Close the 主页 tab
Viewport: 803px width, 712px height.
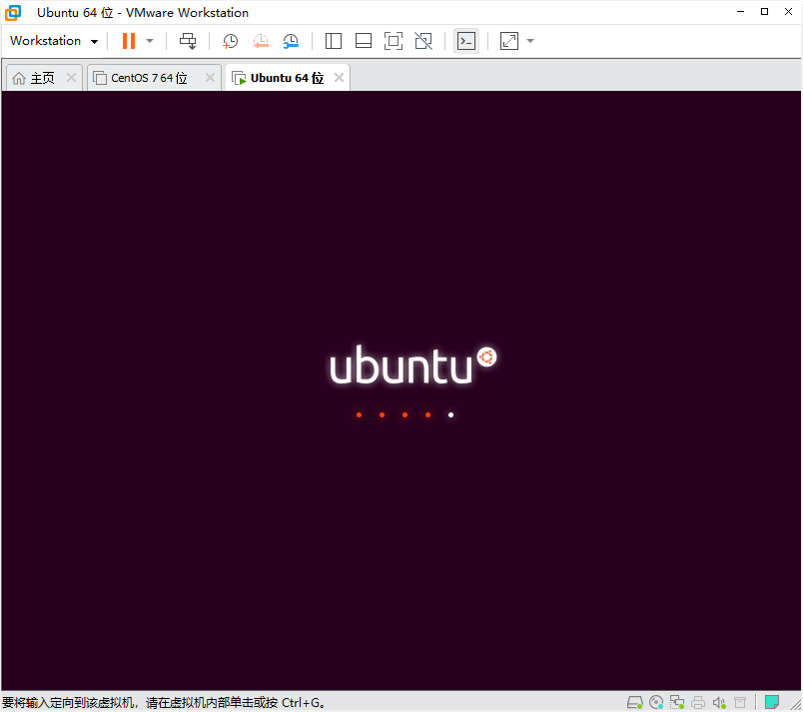click(71, 78)
